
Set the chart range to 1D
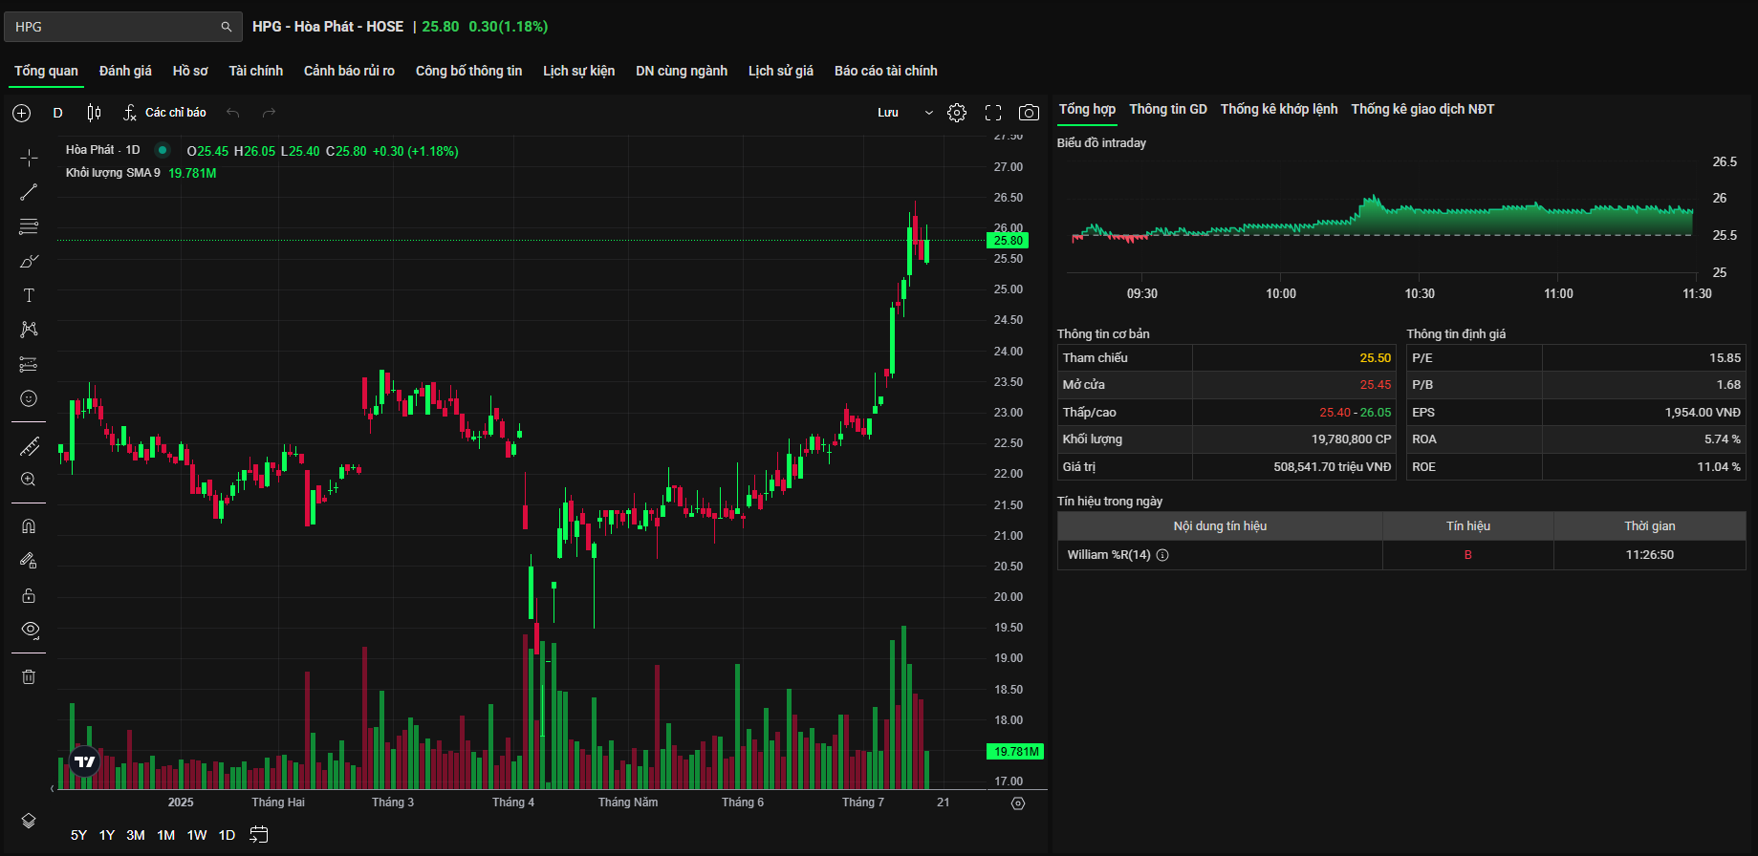pos(227,835)
